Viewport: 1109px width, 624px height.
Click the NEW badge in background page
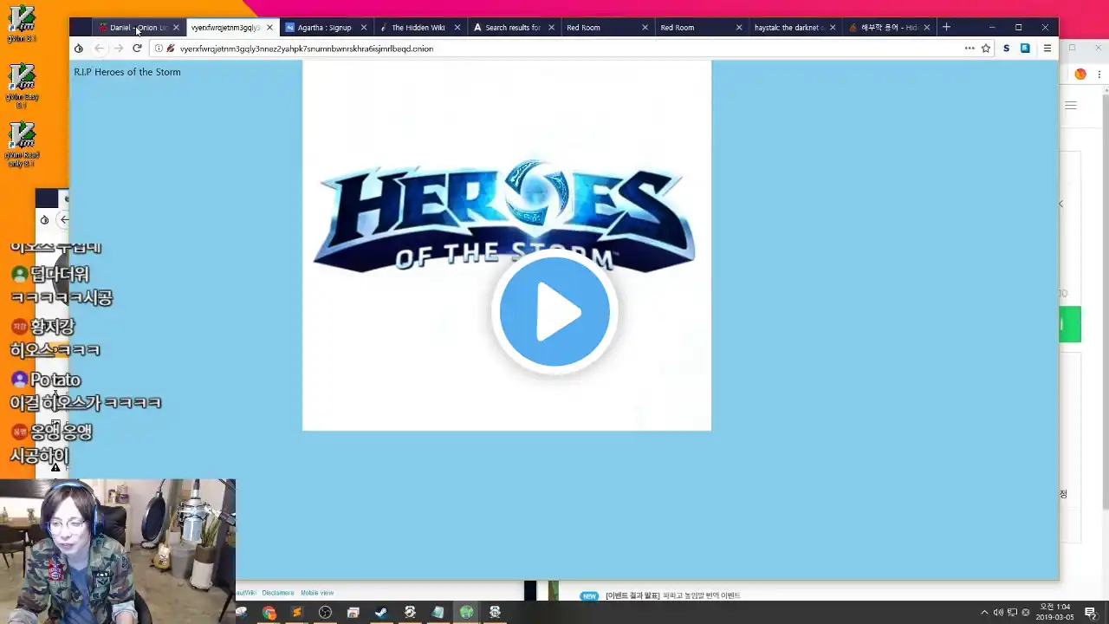coord(589,595)
